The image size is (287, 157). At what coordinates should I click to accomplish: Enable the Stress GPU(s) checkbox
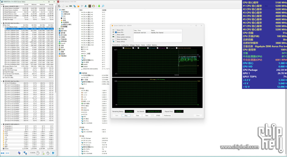coord(116,42)
